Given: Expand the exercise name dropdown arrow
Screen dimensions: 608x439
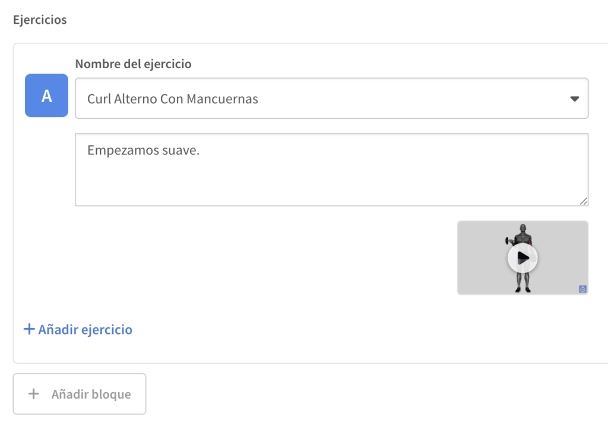Looking at the screenshot, I should tap(574, 99).
